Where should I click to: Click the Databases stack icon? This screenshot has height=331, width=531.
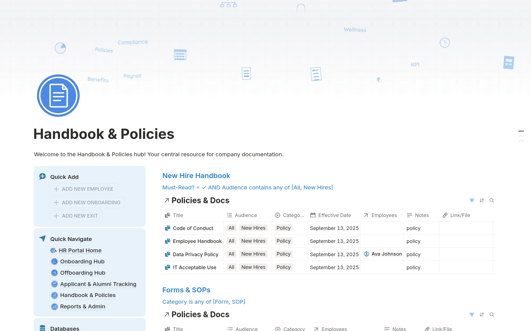coord(42,328)
